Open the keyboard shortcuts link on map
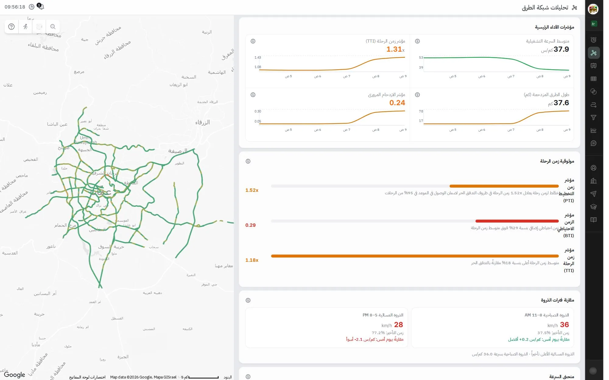609x380 pixels. [87, 377]
